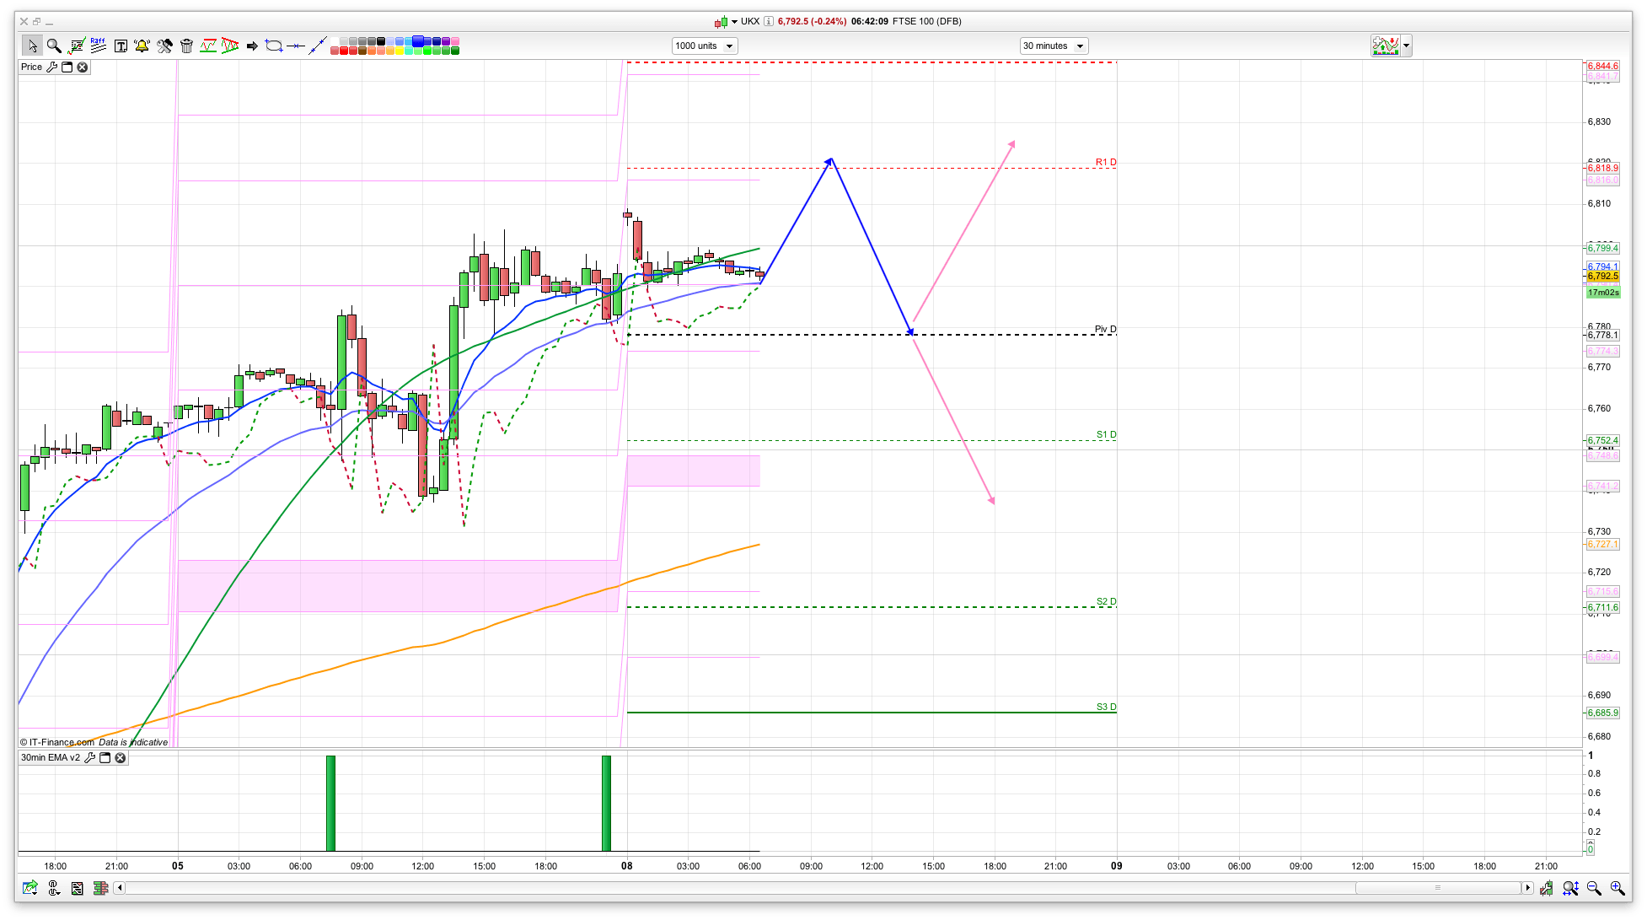The image size is (1647, 920).
Task: Pick the white color swatch
Action: tap(335, 40)
